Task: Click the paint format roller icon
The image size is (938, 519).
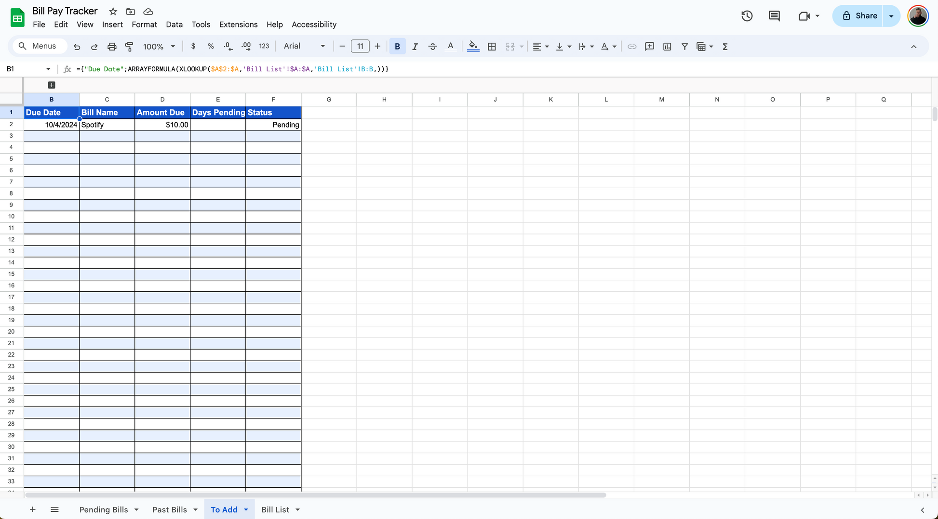Action: pyautogui.click(x=129, y=47)
